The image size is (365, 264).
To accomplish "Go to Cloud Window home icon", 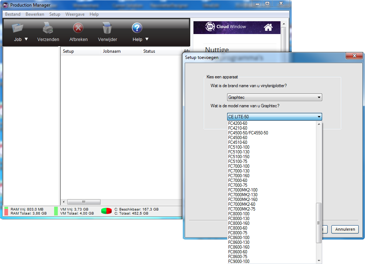I will tap(268, 27).
